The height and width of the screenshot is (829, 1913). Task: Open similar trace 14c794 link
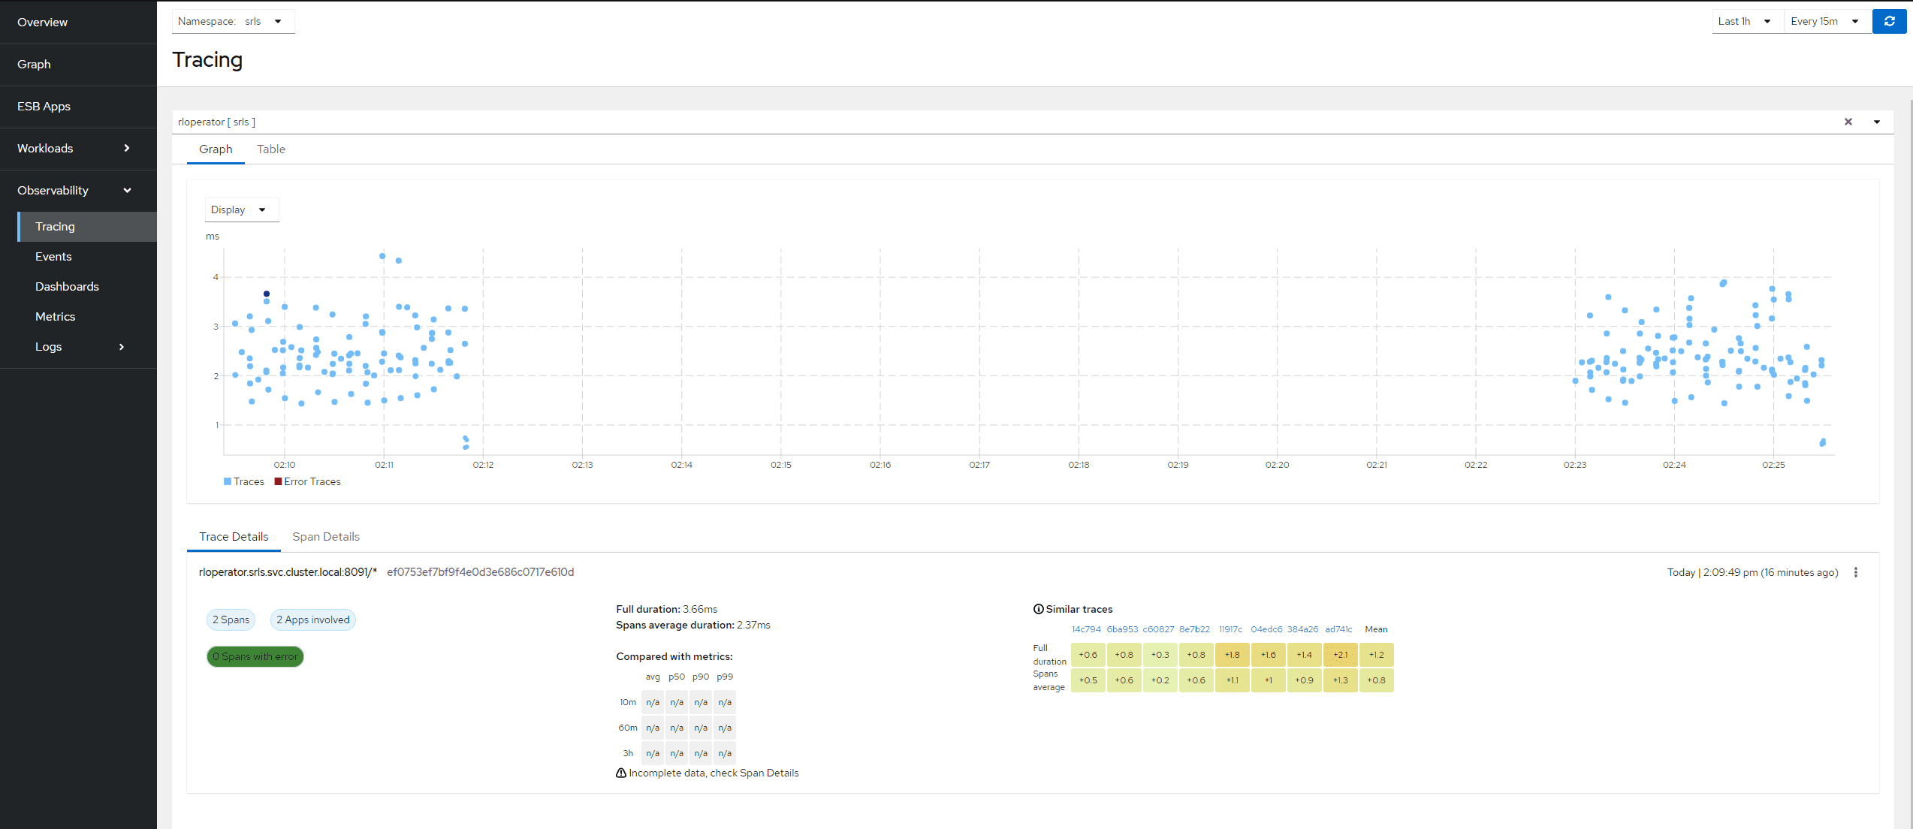coord(1085,629)
